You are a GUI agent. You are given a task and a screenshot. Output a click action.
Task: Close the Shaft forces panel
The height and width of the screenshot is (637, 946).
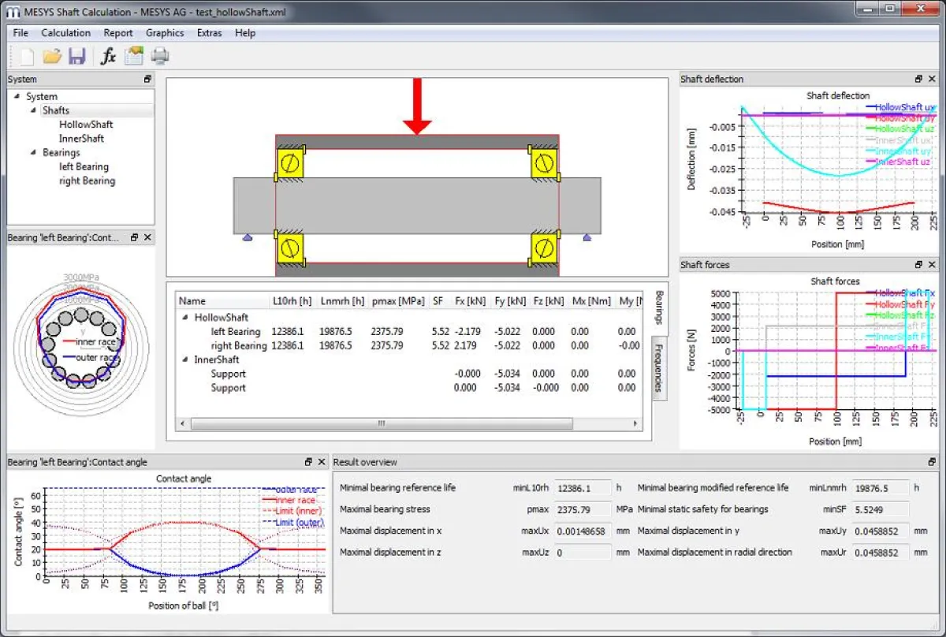pyautogui.click(x=933, y=265)
